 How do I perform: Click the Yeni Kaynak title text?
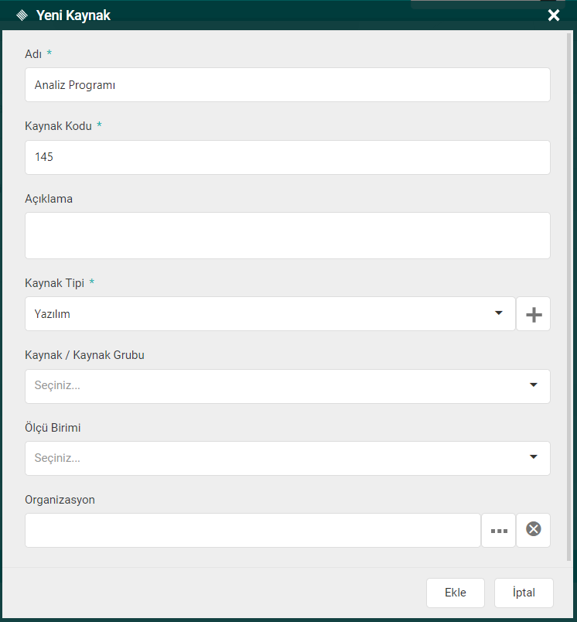(73, 15)
